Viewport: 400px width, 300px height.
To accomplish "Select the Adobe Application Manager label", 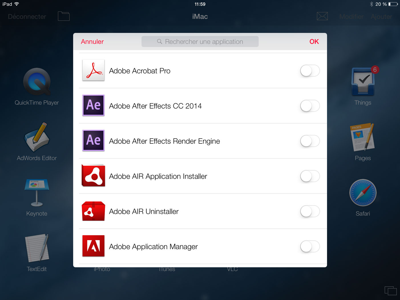I will click(x=153, y=247).
